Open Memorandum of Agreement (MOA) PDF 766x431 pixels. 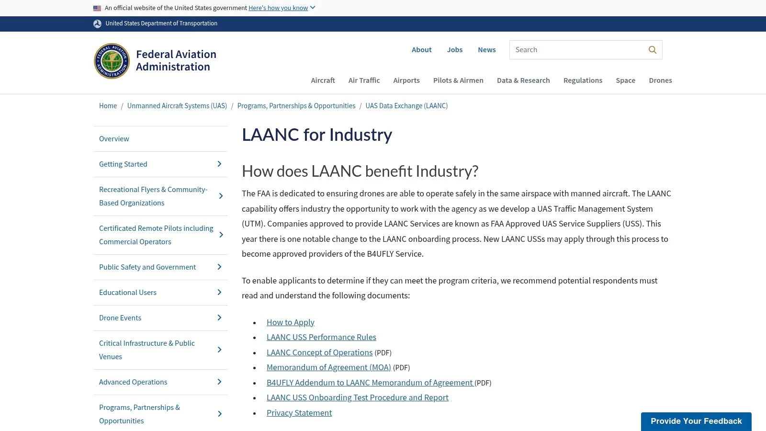[329, 367]
